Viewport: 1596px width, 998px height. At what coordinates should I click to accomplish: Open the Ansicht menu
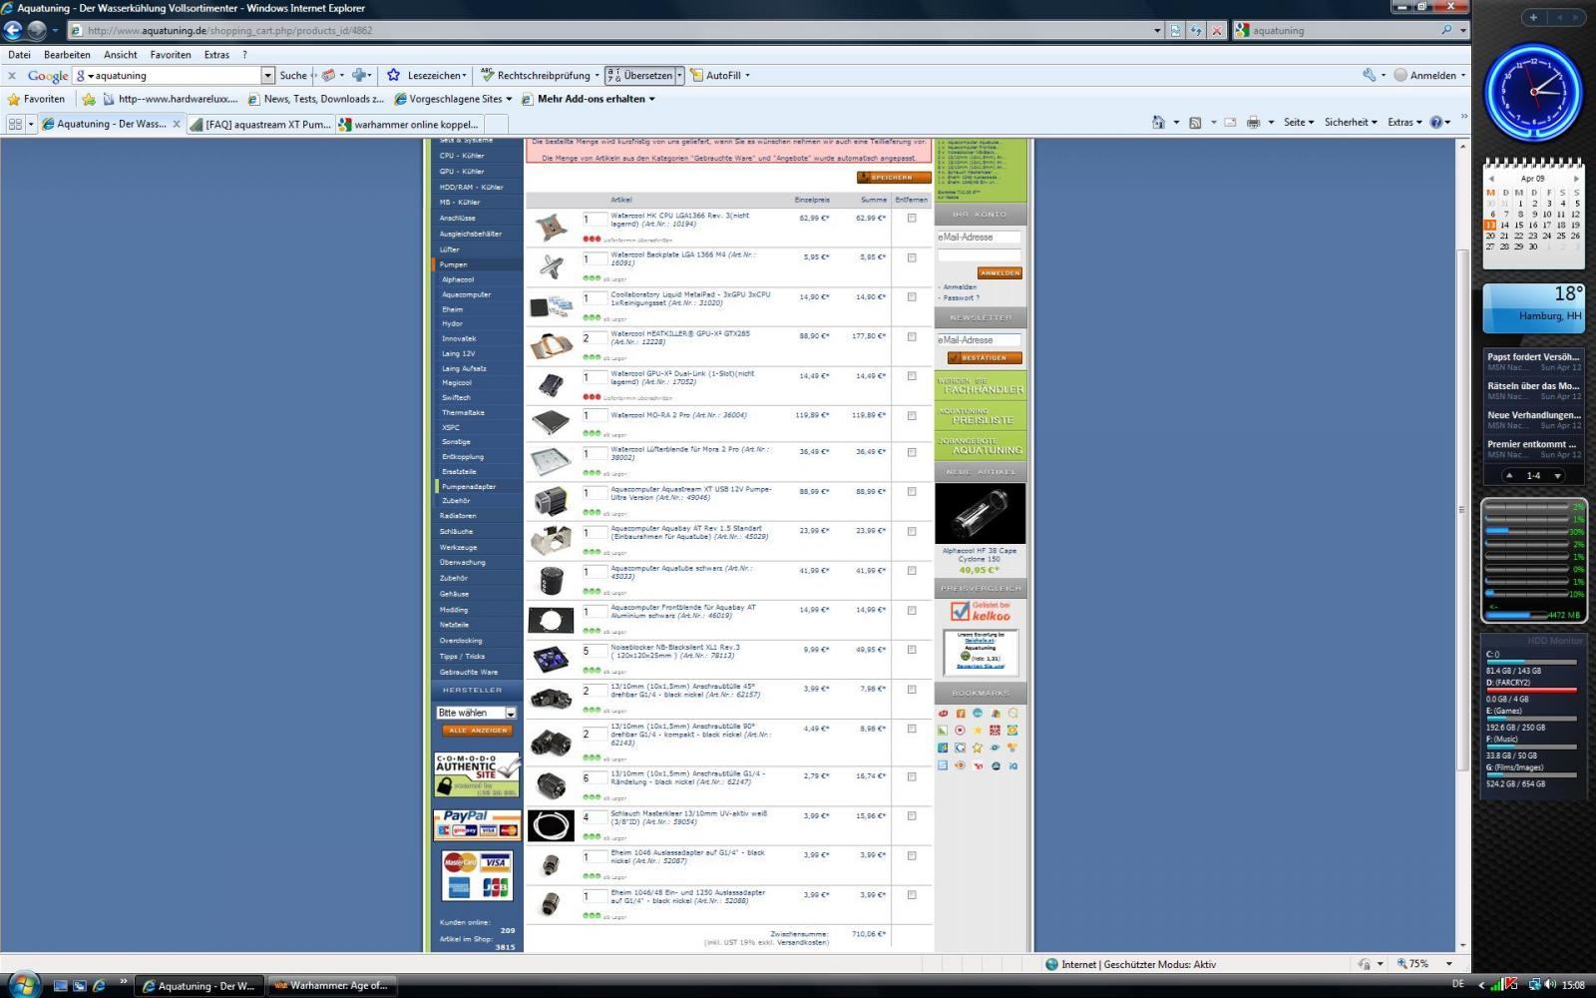(121, 55)
